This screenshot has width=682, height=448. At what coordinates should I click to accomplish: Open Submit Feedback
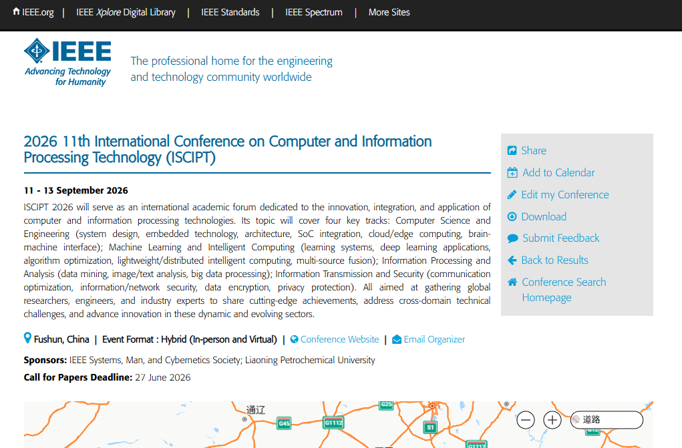pos(560,238)
